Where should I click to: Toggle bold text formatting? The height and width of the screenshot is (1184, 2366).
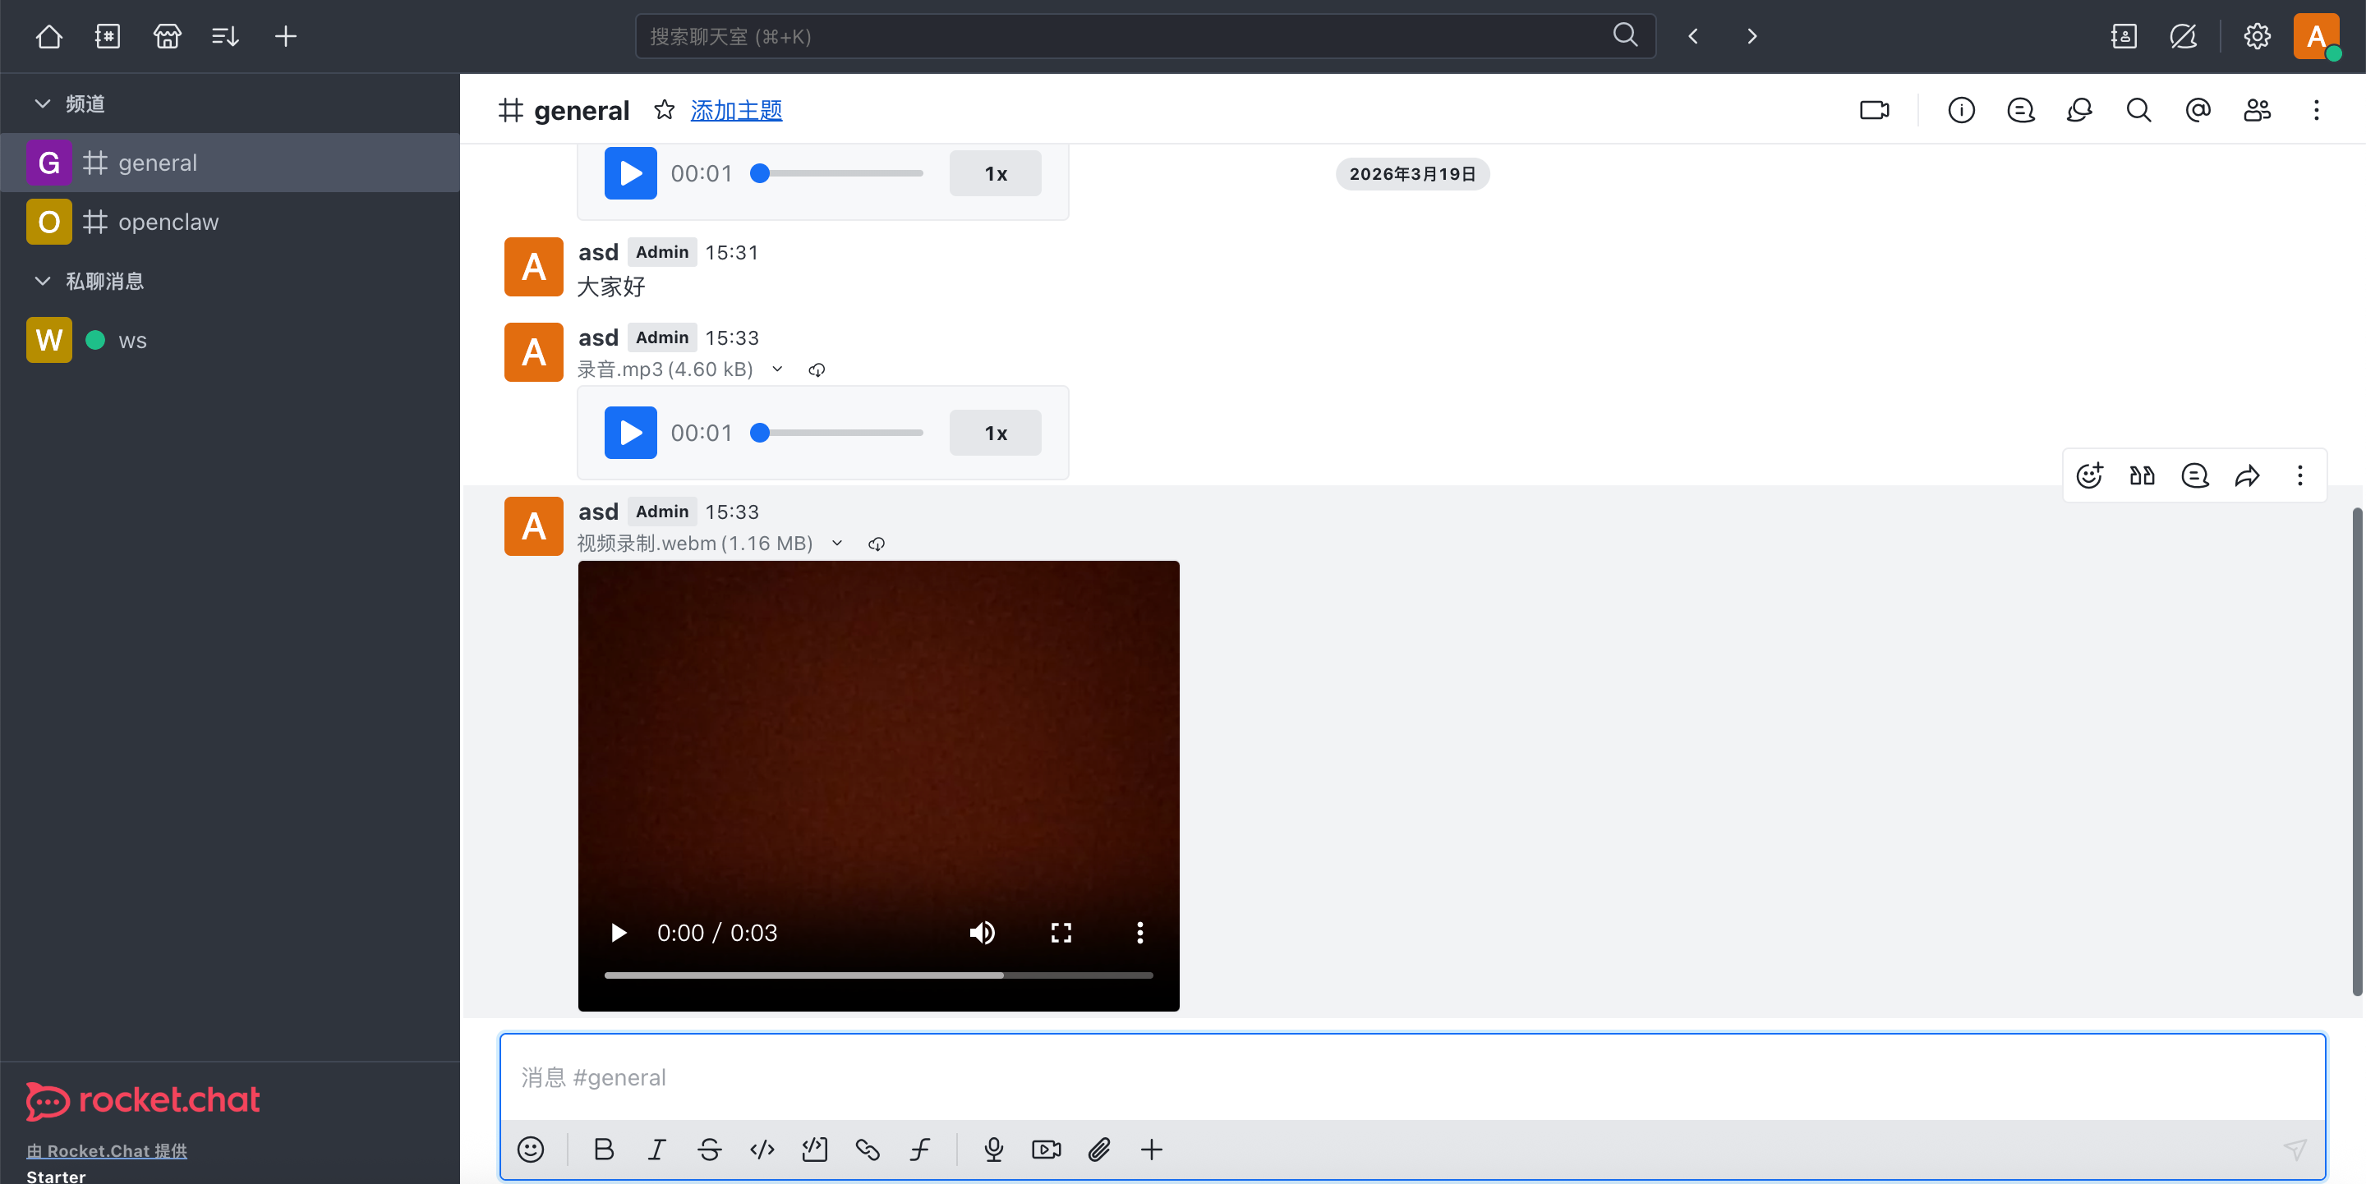coord(604,1150)
